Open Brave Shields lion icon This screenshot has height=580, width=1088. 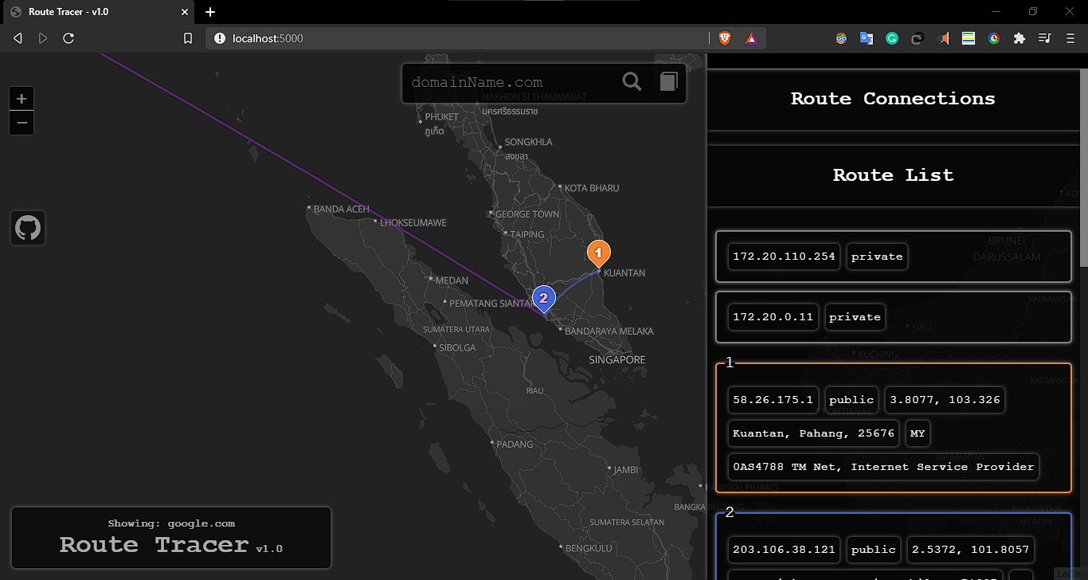click(725, 38)
